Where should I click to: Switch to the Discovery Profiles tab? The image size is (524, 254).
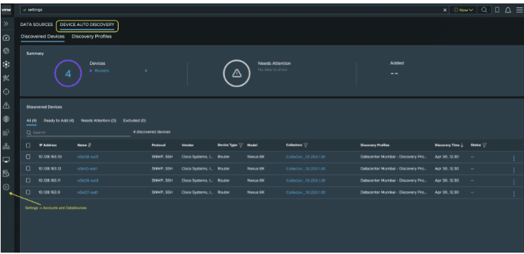coord(92,37)
